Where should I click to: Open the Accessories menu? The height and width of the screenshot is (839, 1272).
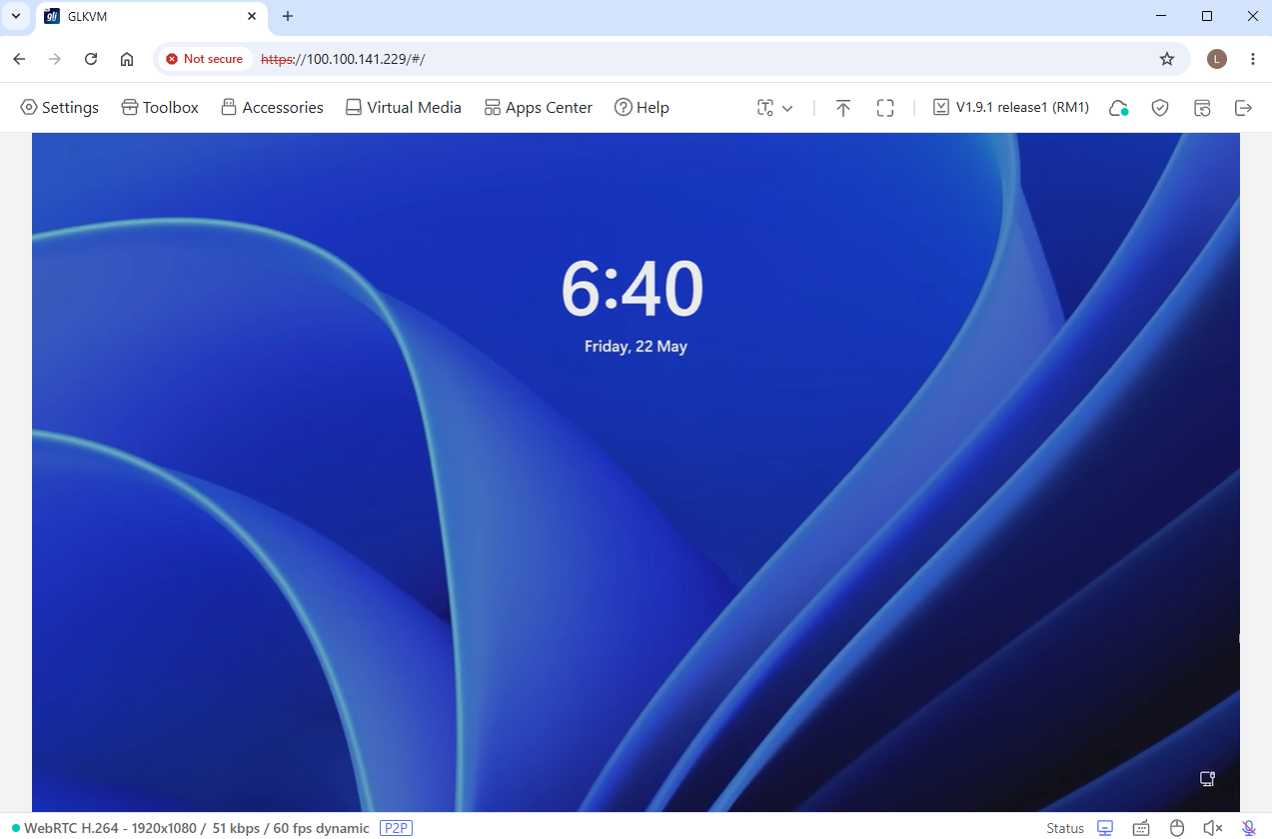(x=272, y=107)
